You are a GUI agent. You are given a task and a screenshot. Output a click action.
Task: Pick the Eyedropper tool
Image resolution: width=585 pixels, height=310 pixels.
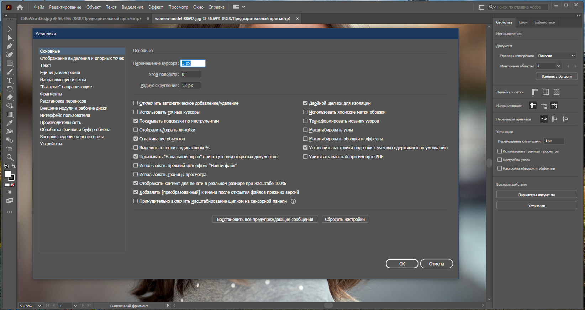[10, 123]
